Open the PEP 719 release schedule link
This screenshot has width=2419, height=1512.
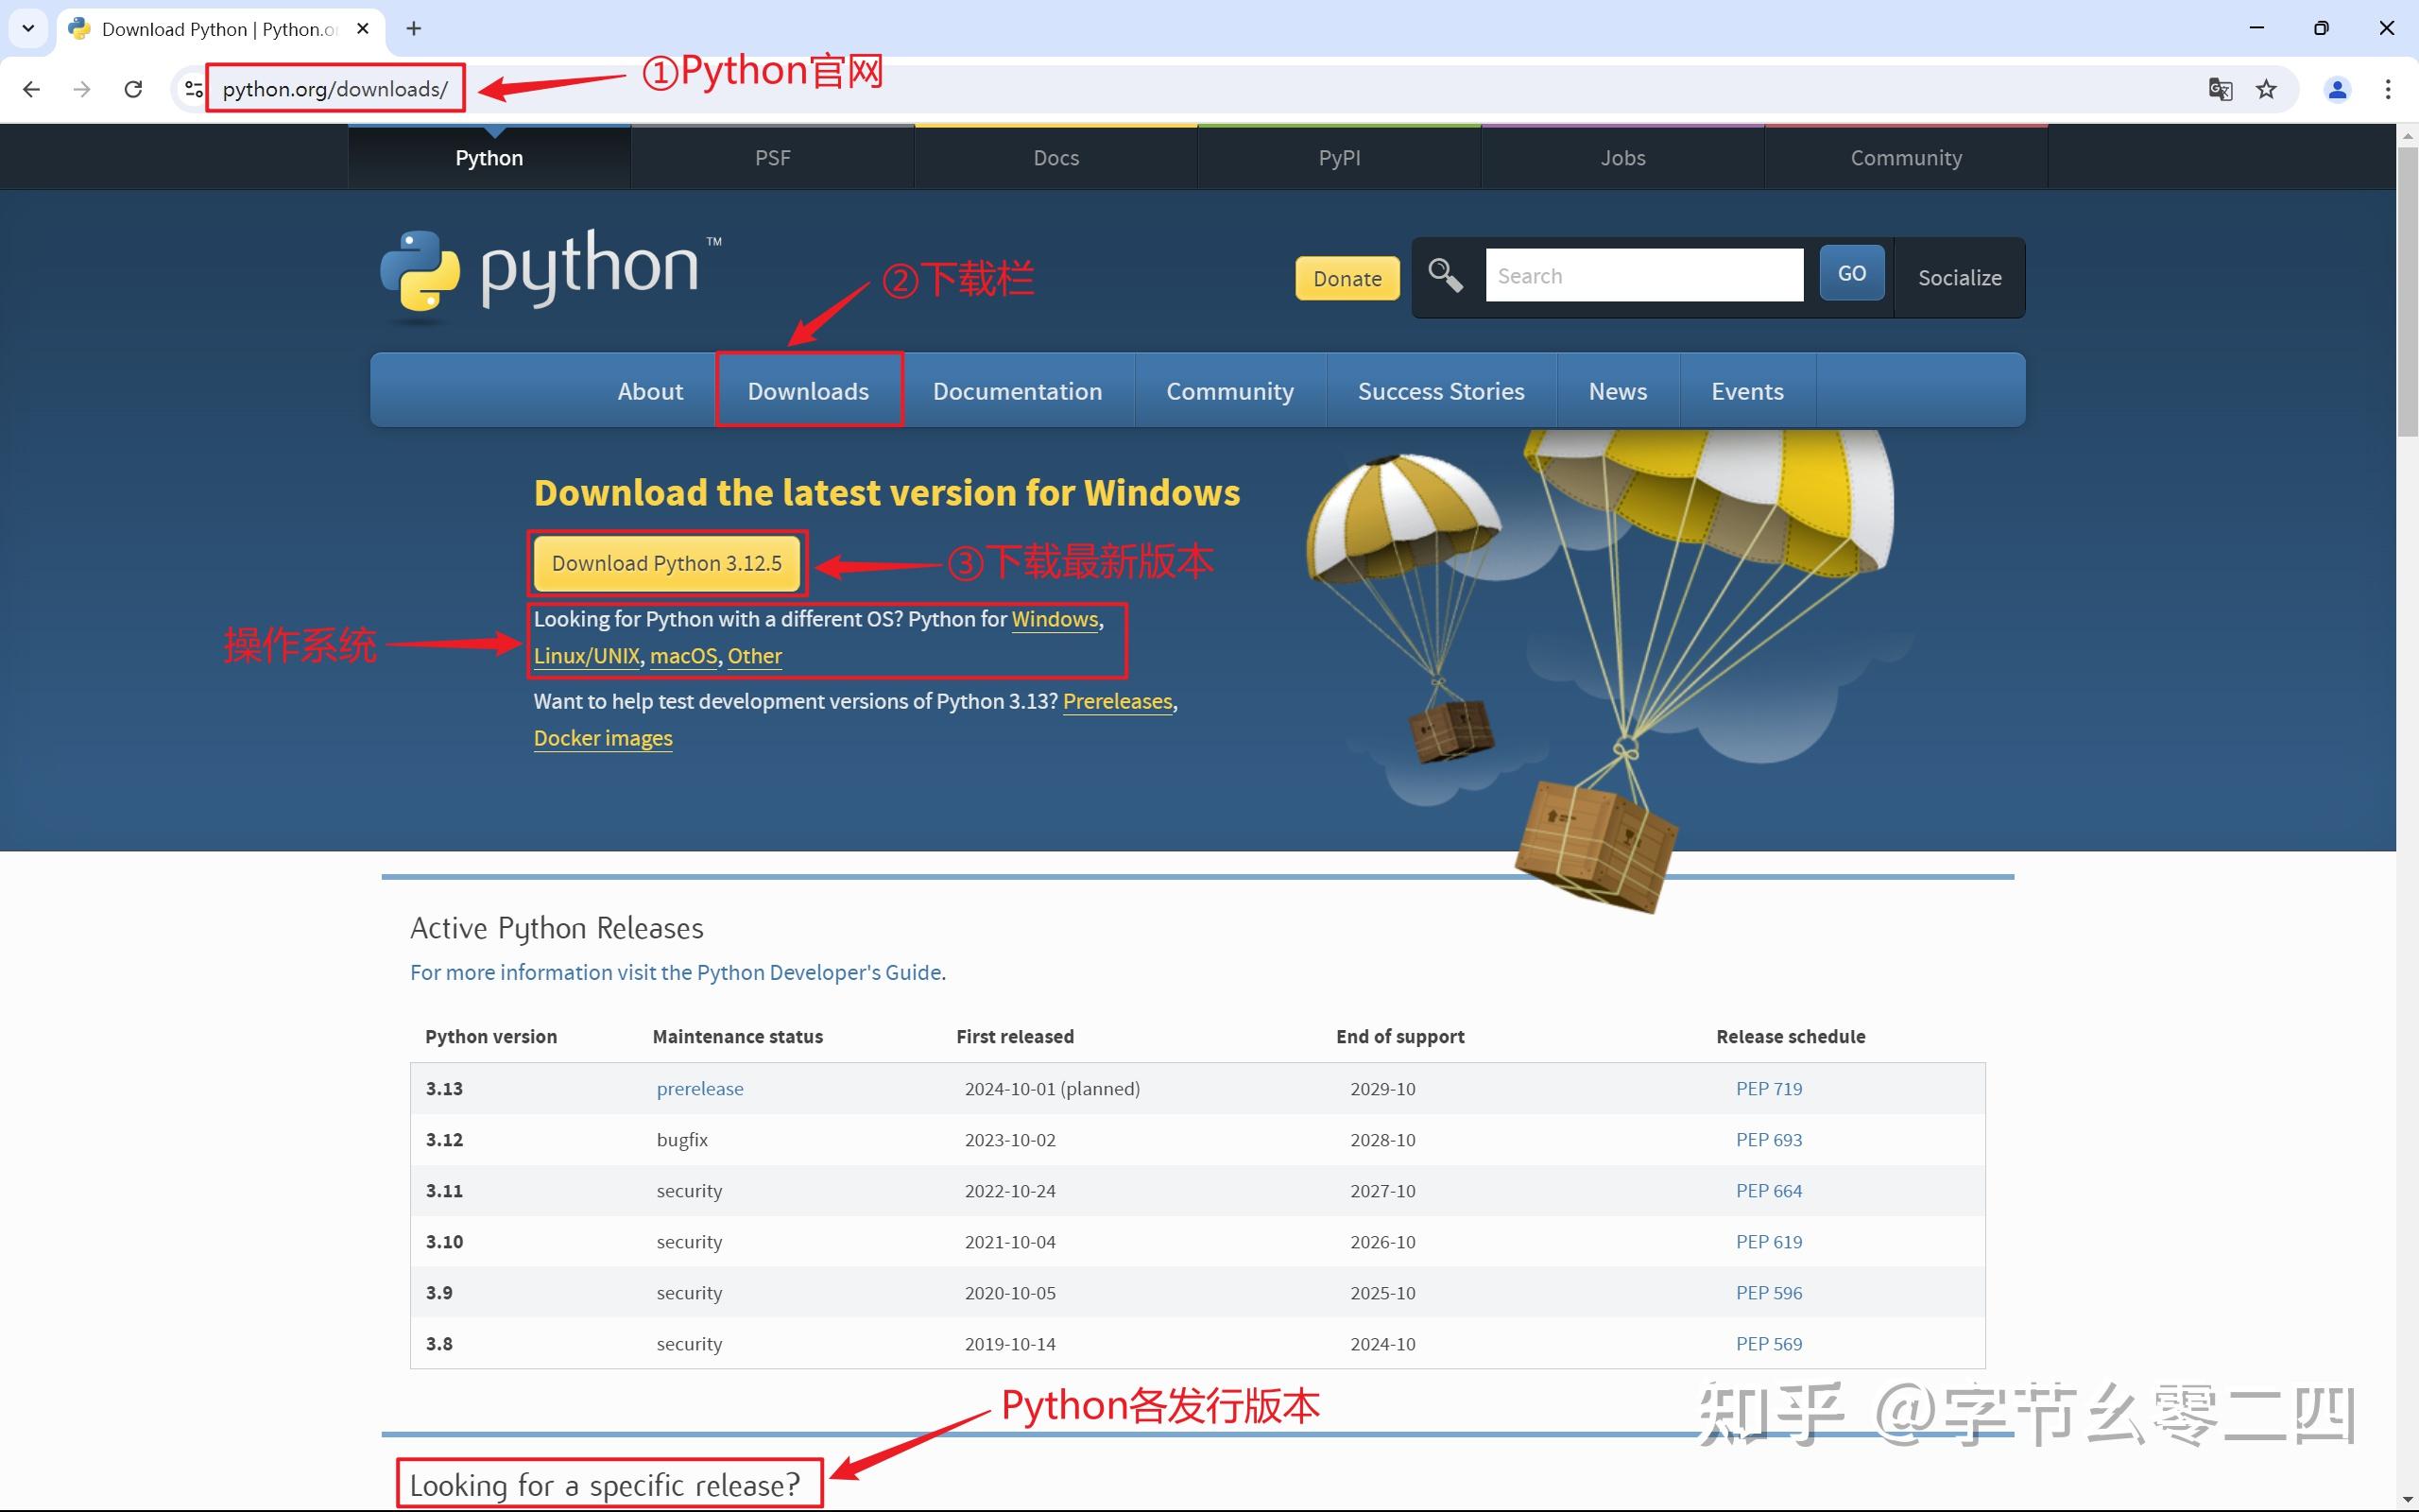(1768, 1088)
